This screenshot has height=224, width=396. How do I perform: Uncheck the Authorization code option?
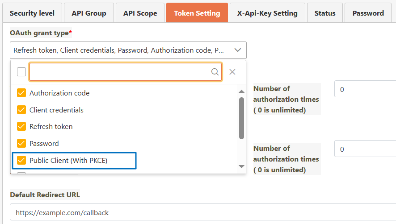click(21, 93)
